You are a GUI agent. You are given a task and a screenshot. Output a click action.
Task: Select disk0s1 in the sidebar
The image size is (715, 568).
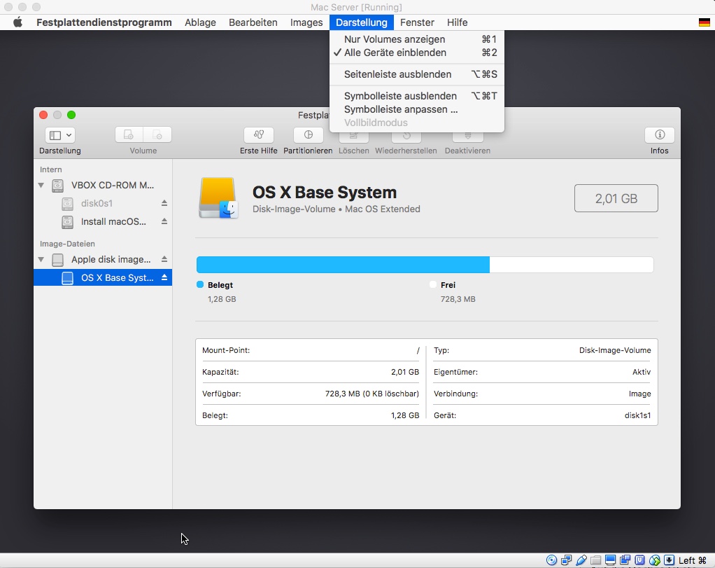(x=103, y=203)
